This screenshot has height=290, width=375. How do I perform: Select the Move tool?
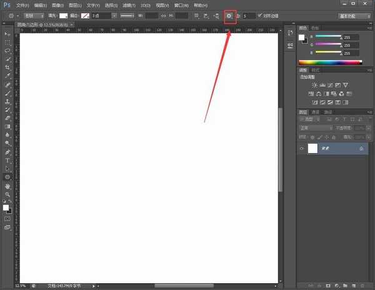(x=7, y=34)
